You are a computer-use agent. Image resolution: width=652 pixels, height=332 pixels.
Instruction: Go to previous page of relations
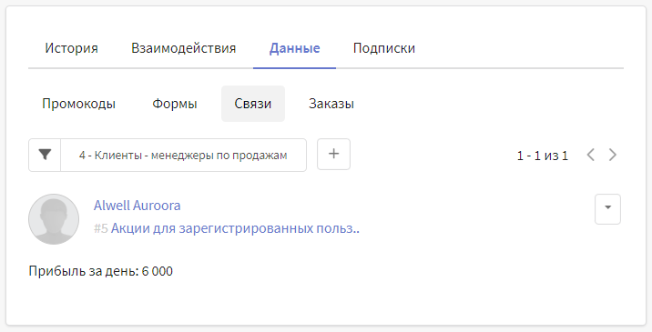(590, 155)
